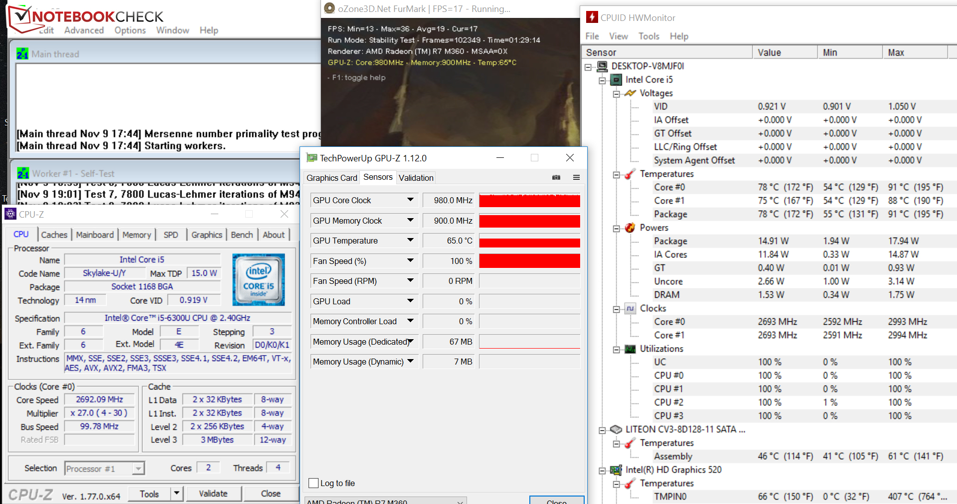Open the Fan Speed (RPM) sensor dropdown
This screenshot has width=957, height=504.
click(410, 281)
